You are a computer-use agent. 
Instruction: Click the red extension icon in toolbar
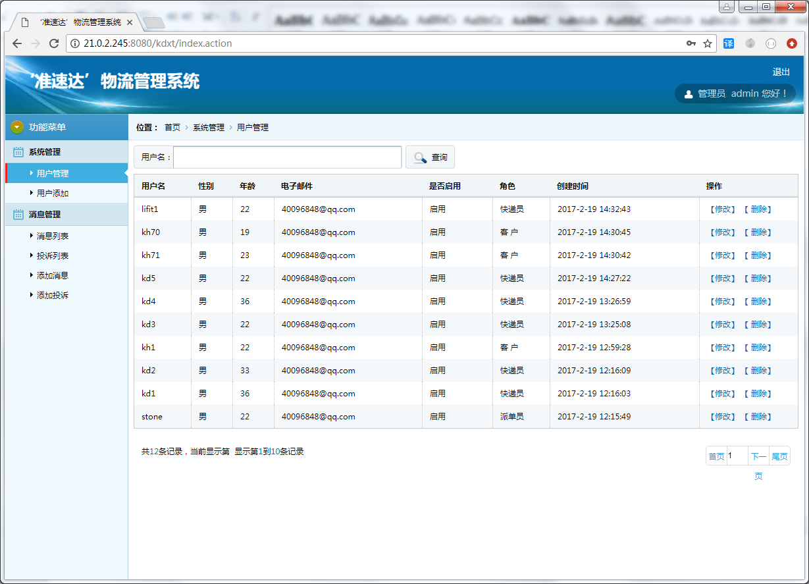point(792,43)
